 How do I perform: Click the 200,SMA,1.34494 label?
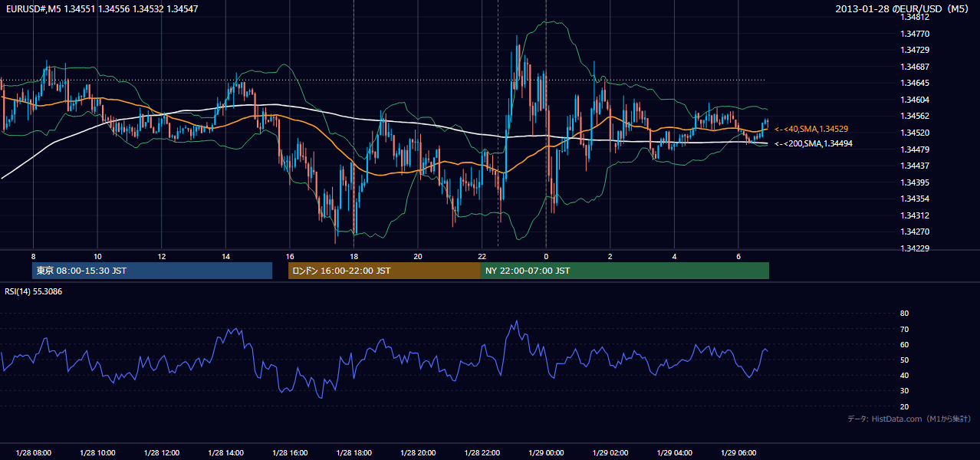pyautogui.click(x=813, y=143)
